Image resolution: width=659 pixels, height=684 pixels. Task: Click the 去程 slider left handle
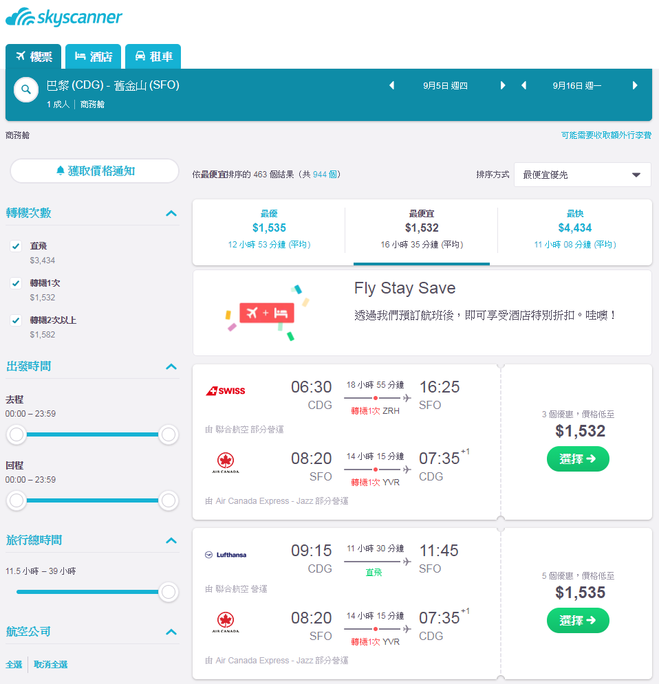click(x=17, y=434)
